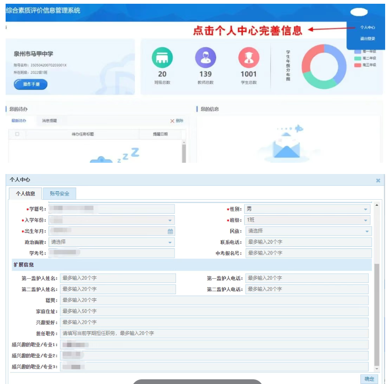Open the 入学年份 dropdown
This screenshot has height=384, width=387.
[x=170, y=220]
